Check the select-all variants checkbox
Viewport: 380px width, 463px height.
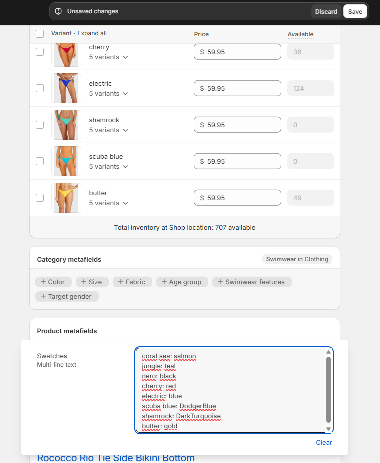[x=40, y=34]
